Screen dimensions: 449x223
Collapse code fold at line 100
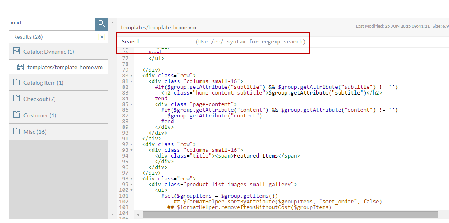pos(131,190)
